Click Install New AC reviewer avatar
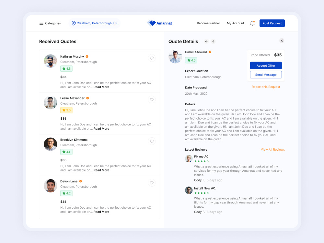Image resolution: width=324 pixels, height=243 pixels. (x=189, y=190)
